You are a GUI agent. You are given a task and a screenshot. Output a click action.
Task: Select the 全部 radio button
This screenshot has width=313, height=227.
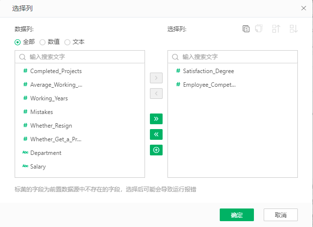coord(18,42)
